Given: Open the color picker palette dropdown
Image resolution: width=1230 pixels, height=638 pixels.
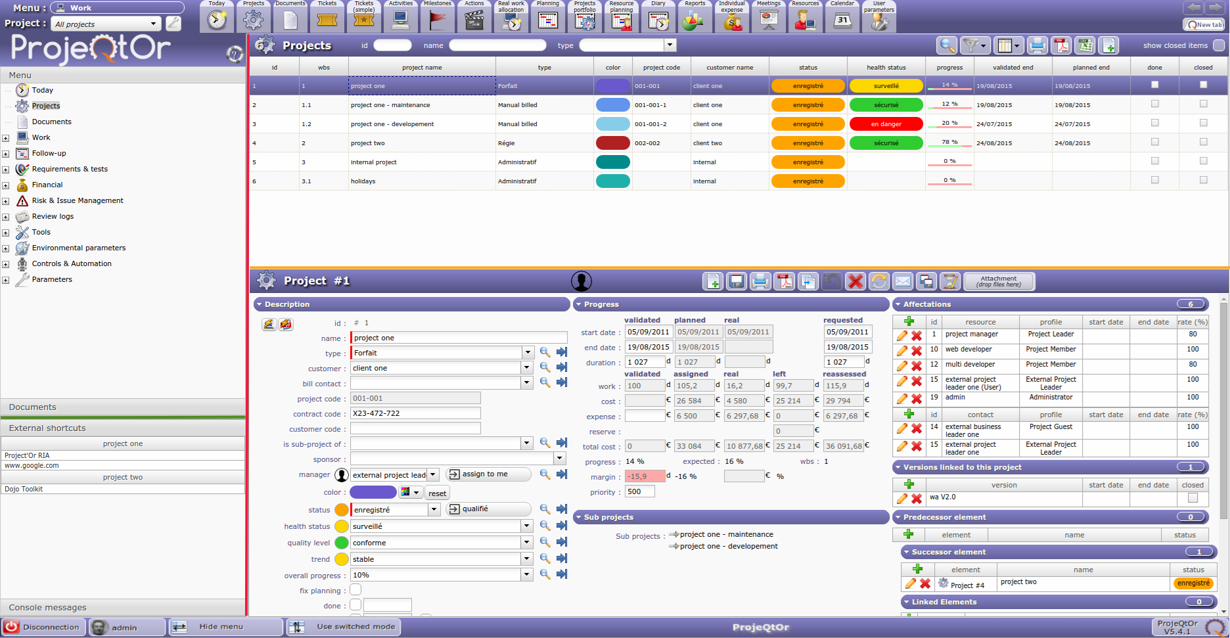Looking at the screenshot, I should 410,492.
